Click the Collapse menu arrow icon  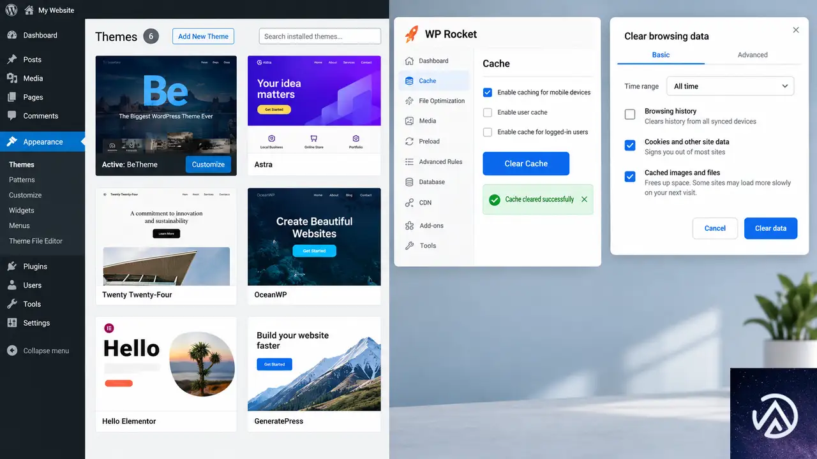point(12,351)
